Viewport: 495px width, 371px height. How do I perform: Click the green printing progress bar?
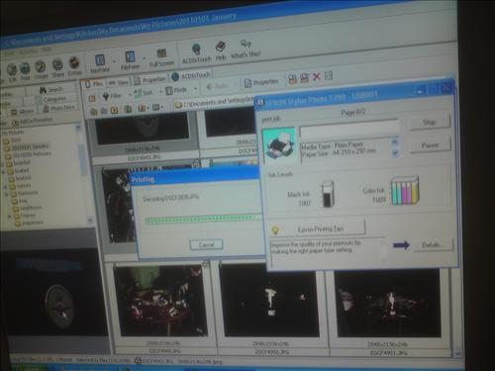(201, 219)
